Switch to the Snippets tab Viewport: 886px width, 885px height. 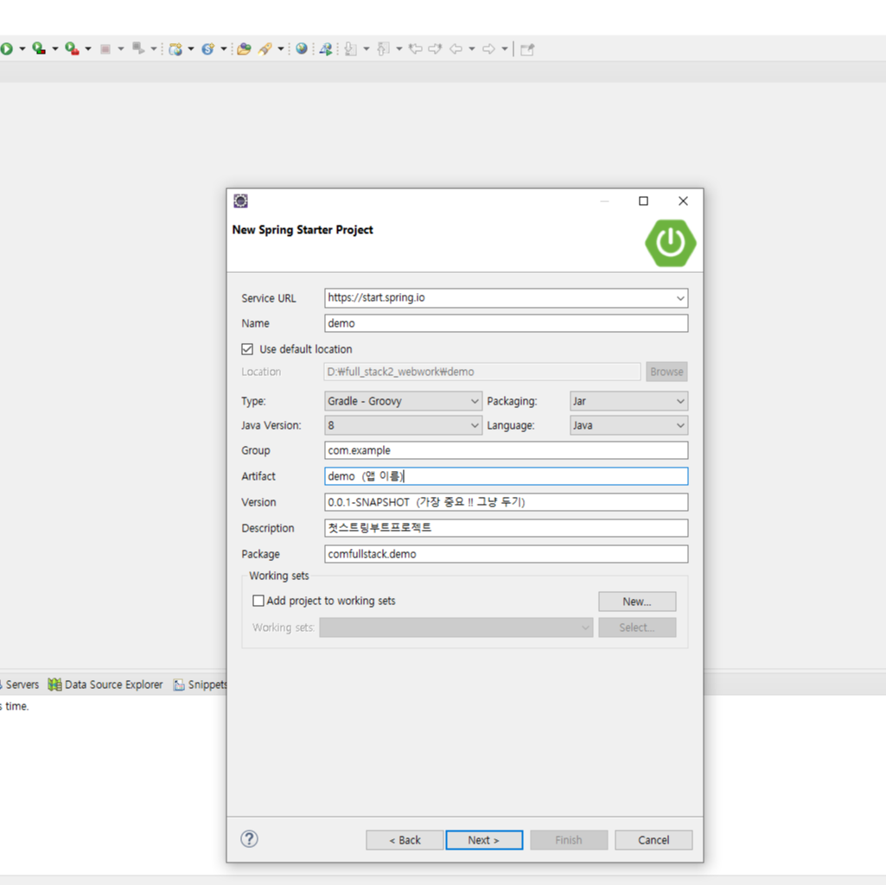coord(200,684)
